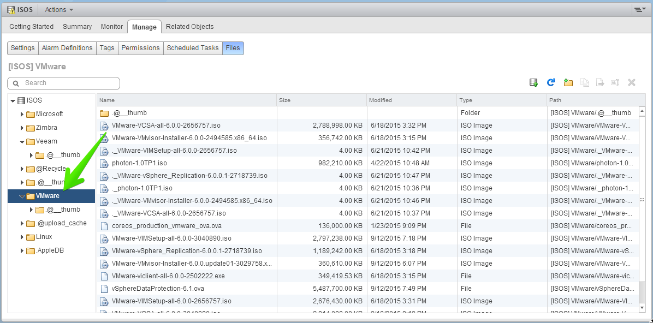
Task: Collapse the Veeam folder
Action: coord(22,141)
